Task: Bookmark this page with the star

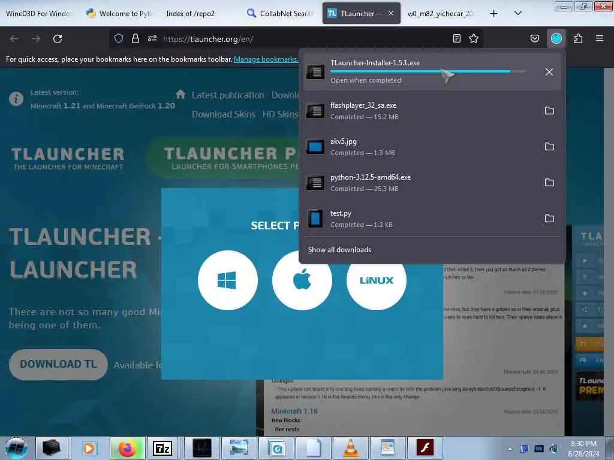Action: (x=474, y=38)
